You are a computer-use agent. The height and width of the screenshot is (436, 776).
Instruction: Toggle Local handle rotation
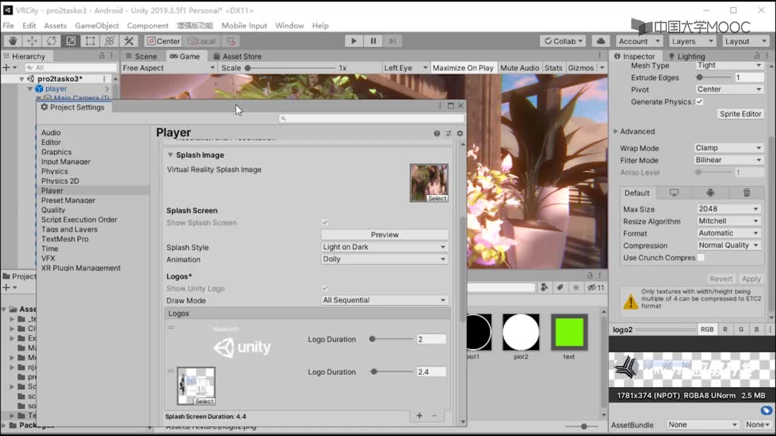tap(201, 41)
